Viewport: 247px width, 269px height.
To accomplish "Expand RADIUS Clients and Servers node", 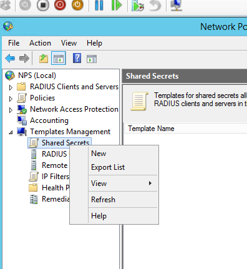I will [x=11, y=87].
